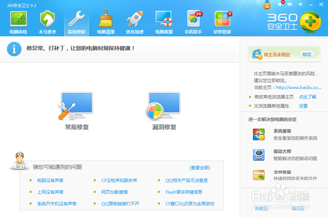
Task: Click 智能解决您的驱动问题 description
Action: click(295, 158)
